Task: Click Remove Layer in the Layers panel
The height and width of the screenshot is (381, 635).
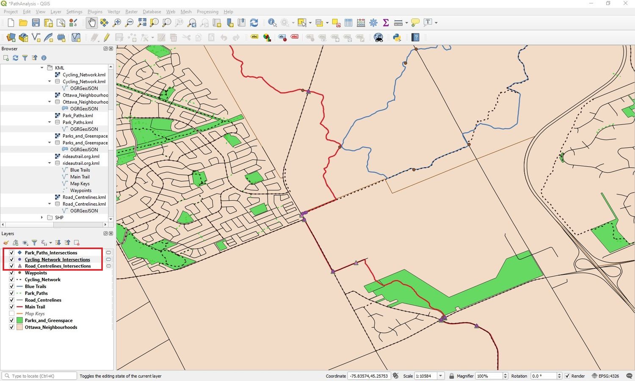Action: [x=76, y=242]
